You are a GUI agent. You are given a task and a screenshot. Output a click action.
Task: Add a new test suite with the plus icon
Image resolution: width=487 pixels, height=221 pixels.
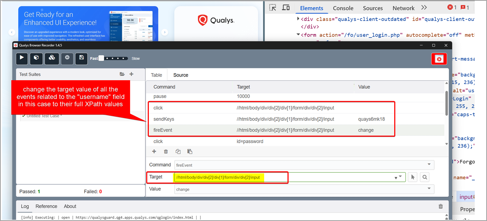click(x=131, y=74)
